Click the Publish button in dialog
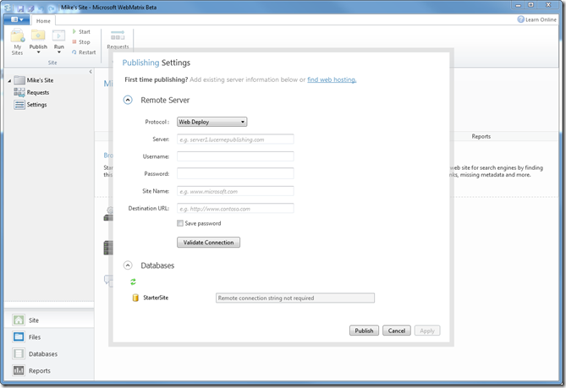Image resolution: width=566 pixels, height=388 pixels. click(364, 331)
